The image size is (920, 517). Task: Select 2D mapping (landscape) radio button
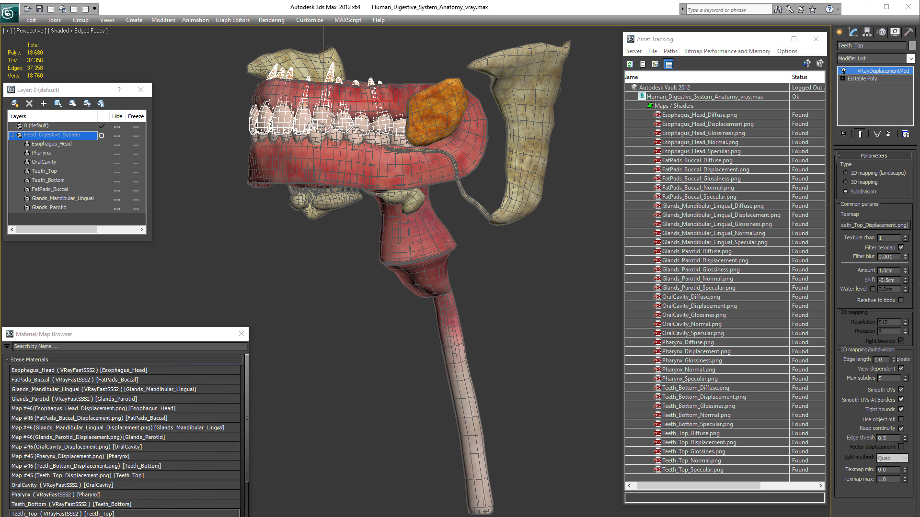845,173
